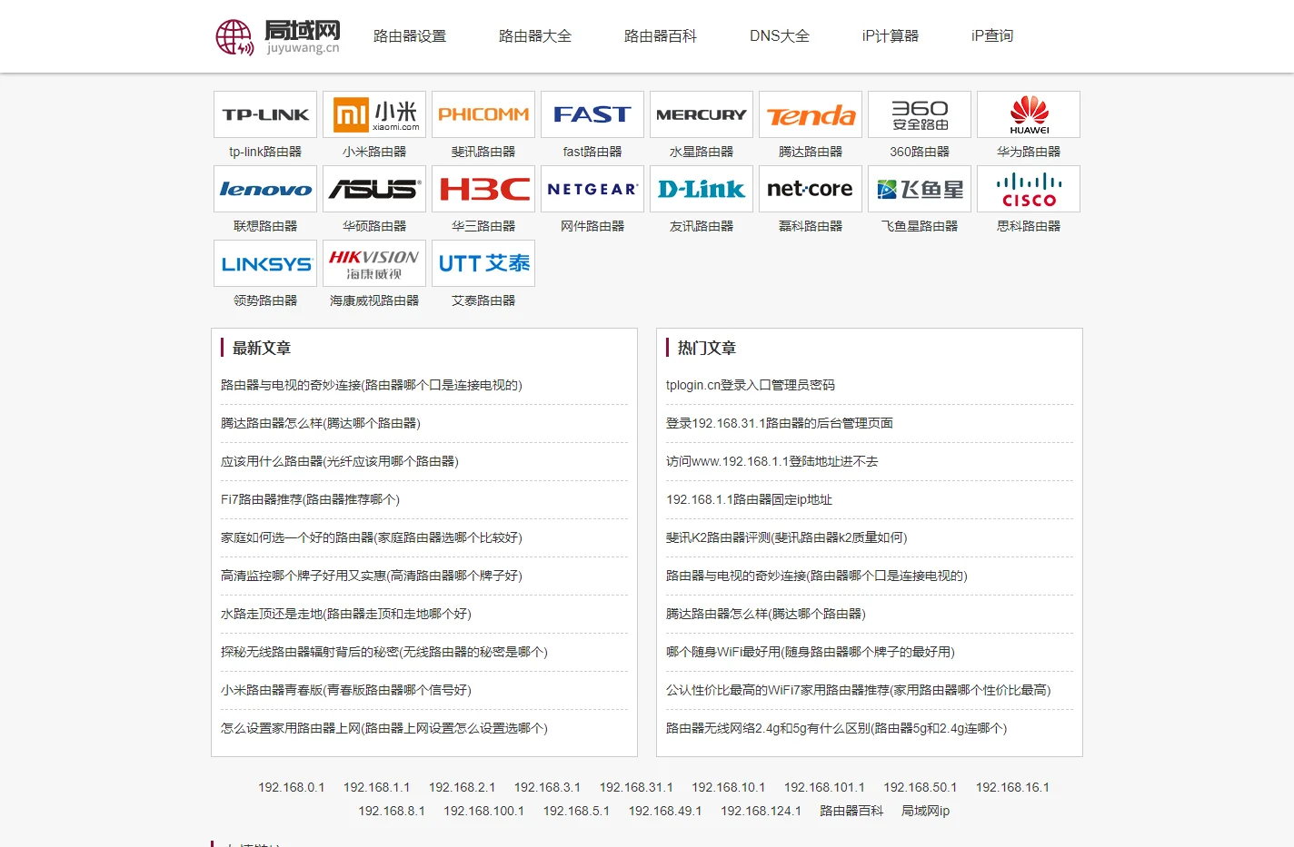Select the PHICOMM brand logo
Screen dimensions: 1294x847
(x=483, y=114)
